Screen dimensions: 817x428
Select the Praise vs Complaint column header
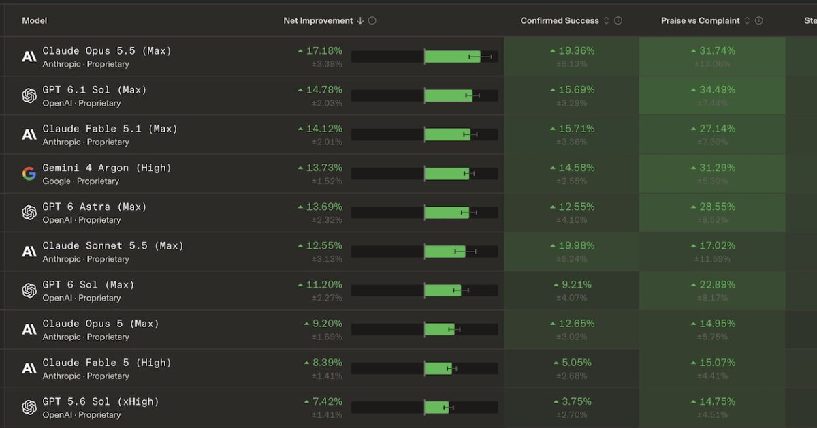701,20
